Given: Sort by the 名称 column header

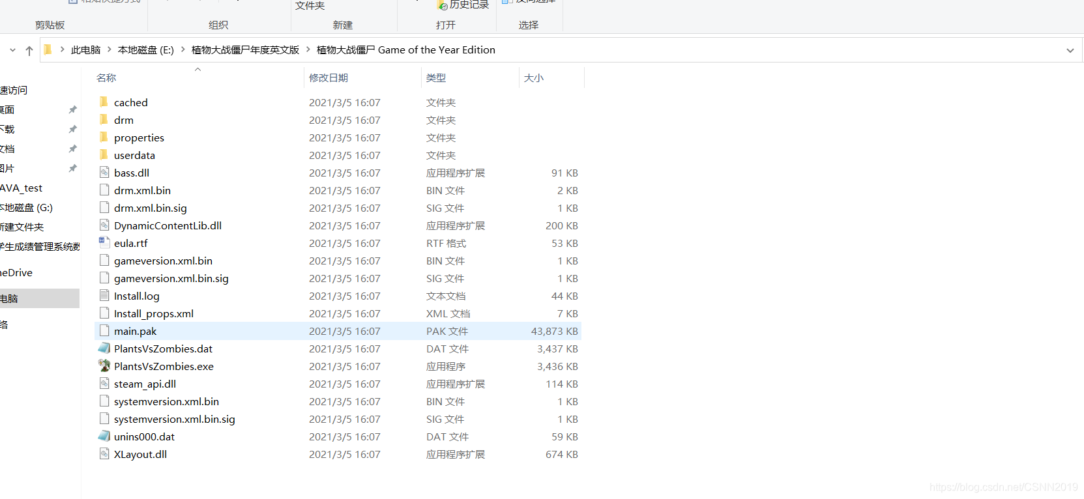Looking at the screenshot, I should [x=106, y=78].
